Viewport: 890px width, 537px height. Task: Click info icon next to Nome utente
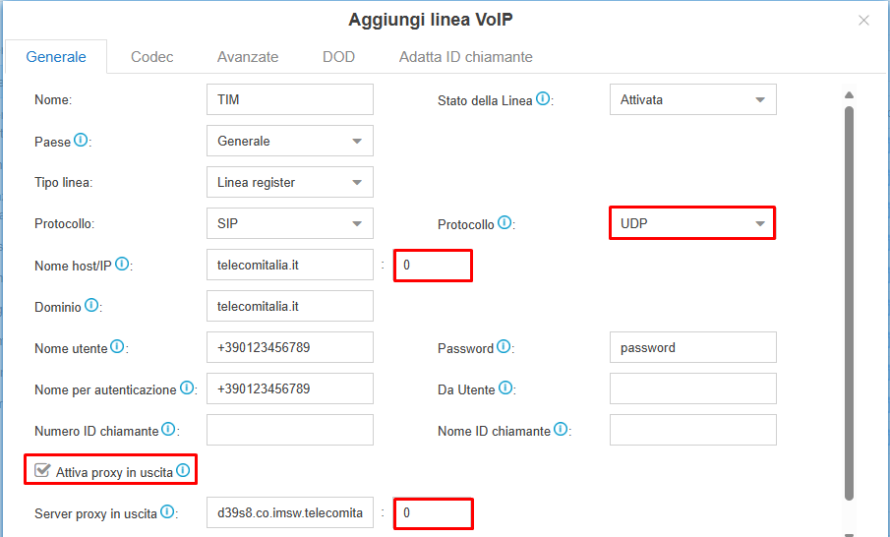pos(118,347)
